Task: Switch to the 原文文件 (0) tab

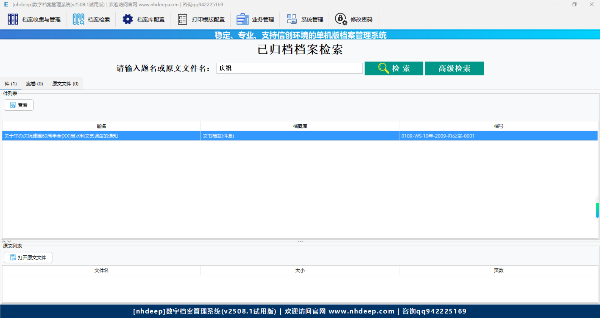Action: 65,84
